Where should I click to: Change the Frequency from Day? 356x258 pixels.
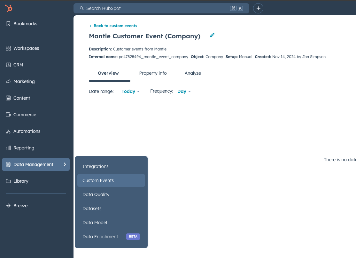[184, 91]
